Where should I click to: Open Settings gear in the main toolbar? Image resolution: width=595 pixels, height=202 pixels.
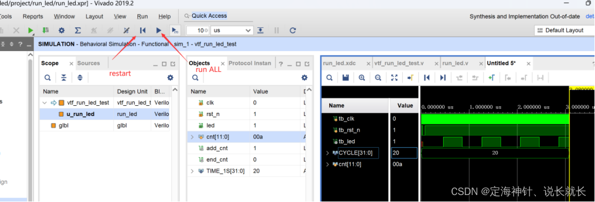pyautogui.click(x=61, y=30)
